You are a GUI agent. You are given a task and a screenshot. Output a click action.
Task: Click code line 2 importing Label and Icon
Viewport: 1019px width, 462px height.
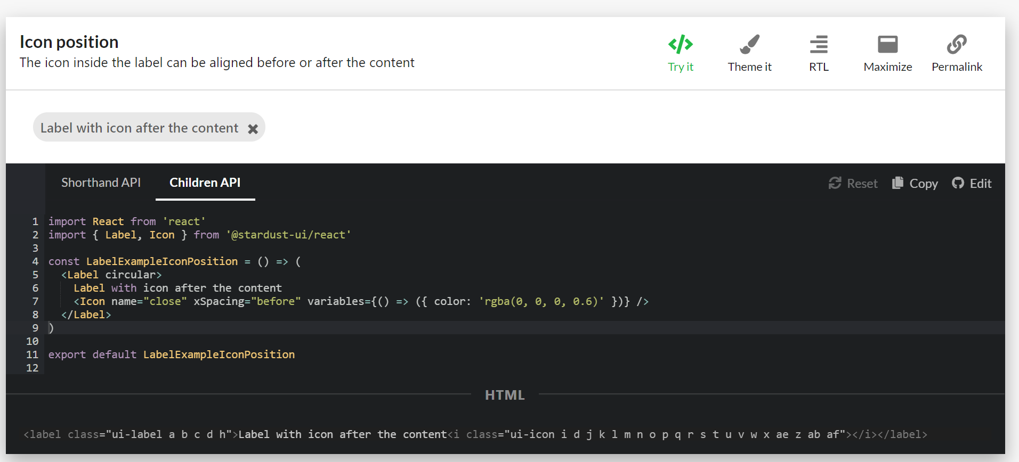coord(200,235)
